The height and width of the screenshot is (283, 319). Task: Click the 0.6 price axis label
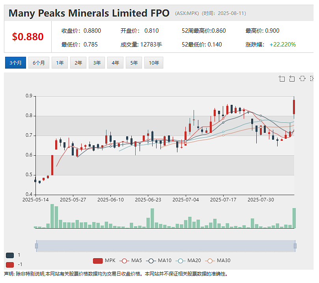tap(29, 155)
